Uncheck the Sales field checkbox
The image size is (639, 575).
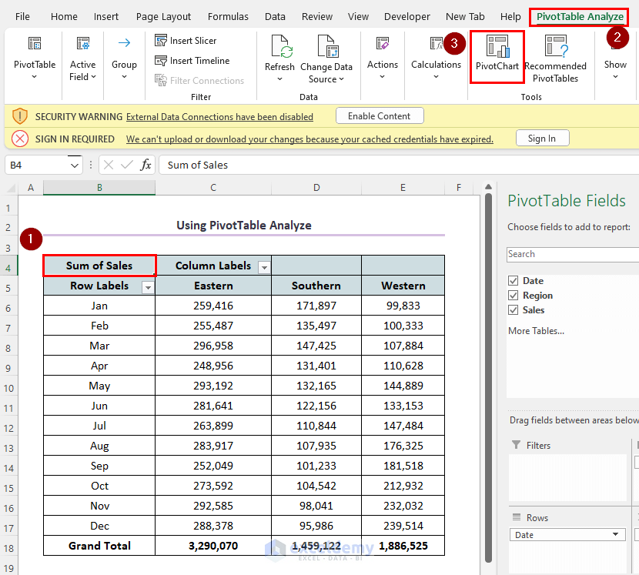[514, 310]
